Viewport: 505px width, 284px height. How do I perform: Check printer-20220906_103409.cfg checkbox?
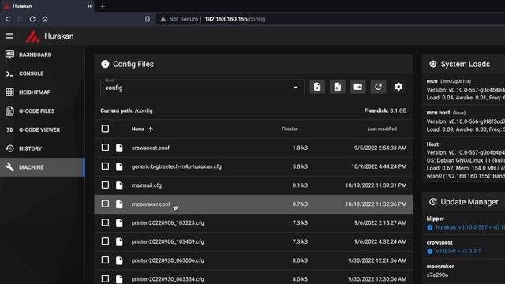pyautogui.click(x=105, y=241)
